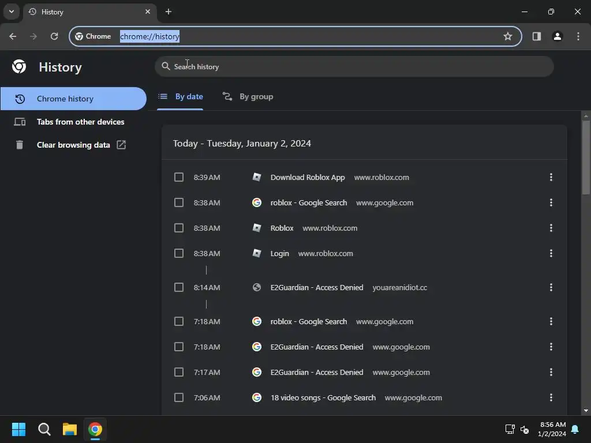Click globe favicon on youareanidiot.cc row
The height and width of the screenshot is (443, 591).
click(x=257, y=287)
